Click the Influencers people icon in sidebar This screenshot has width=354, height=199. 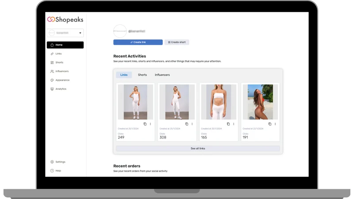(x=52, y=71)
